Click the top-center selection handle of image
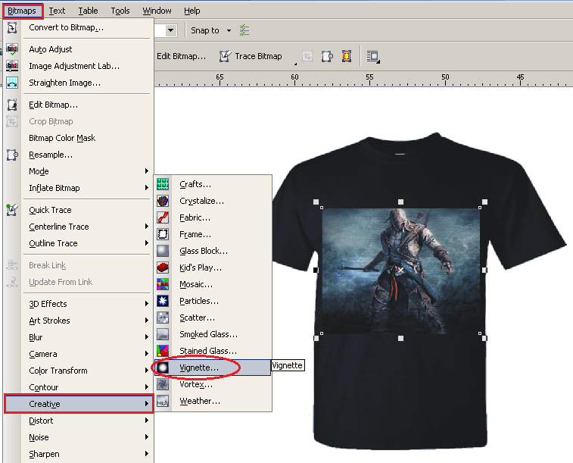 point(400,202)
